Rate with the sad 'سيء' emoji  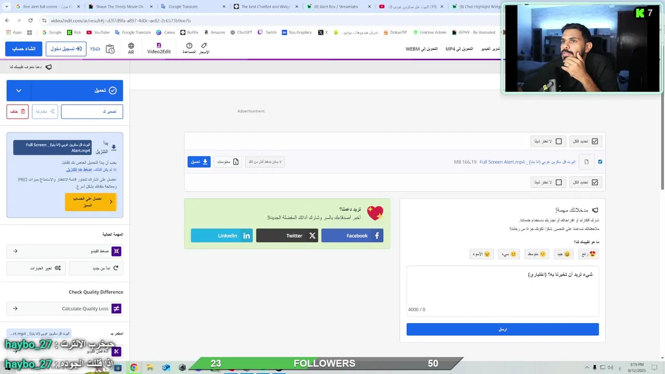point(509,254)
